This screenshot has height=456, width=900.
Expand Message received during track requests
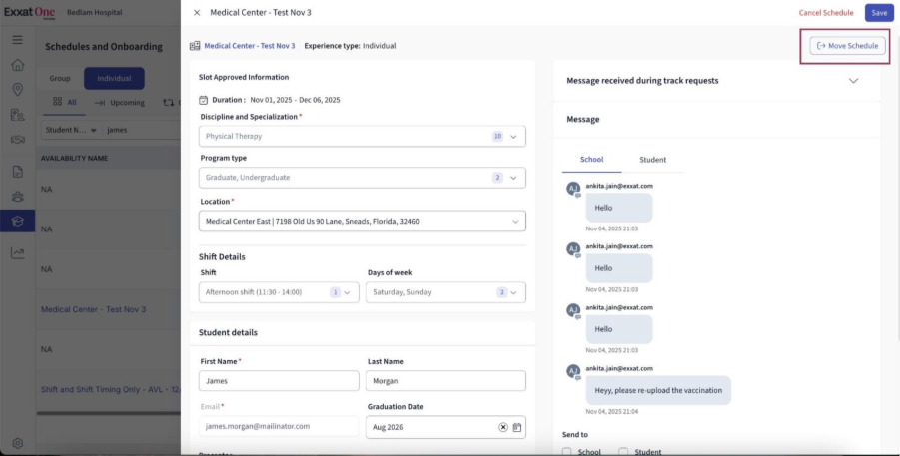click(853, 81)
